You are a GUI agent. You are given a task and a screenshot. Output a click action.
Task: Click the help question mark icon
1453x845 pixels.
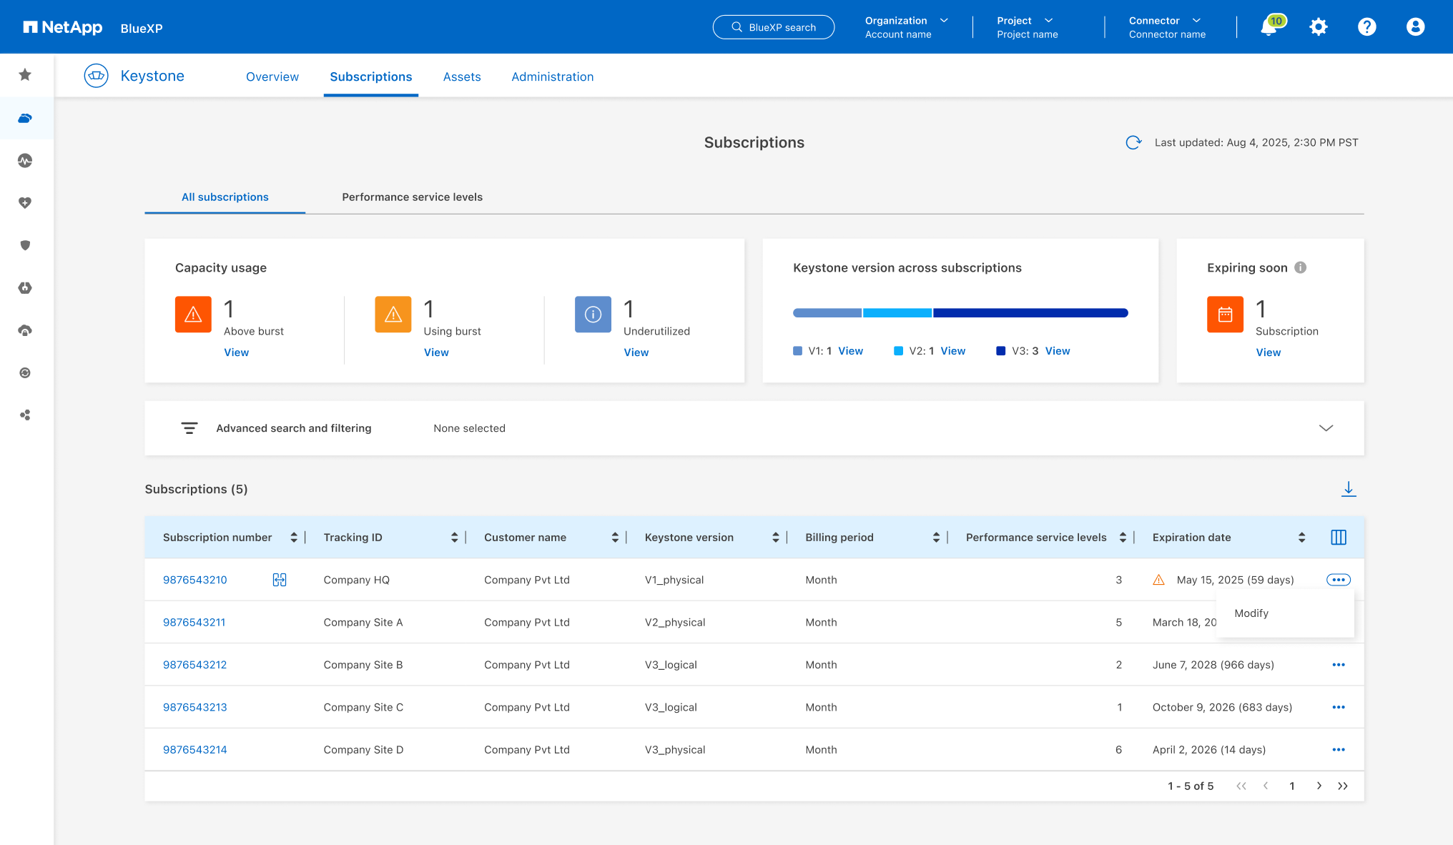pyautogui.click(x=1366, y=27)
